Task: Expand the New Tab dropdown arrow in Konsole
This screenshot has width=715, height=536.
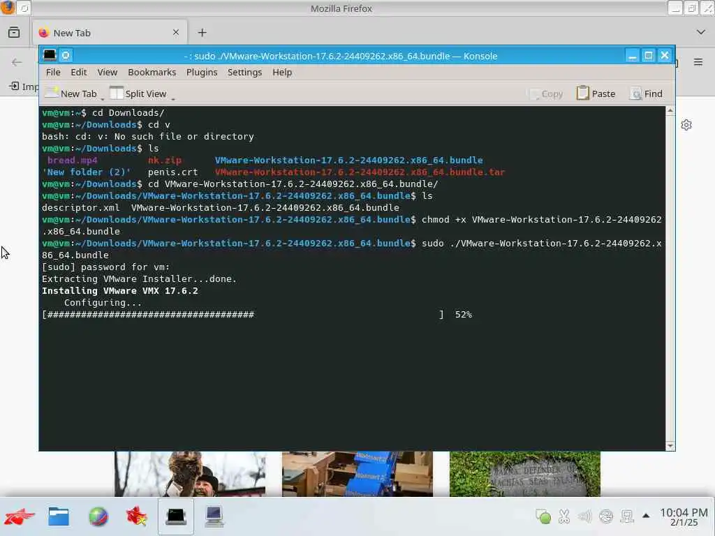Action: 102,98
